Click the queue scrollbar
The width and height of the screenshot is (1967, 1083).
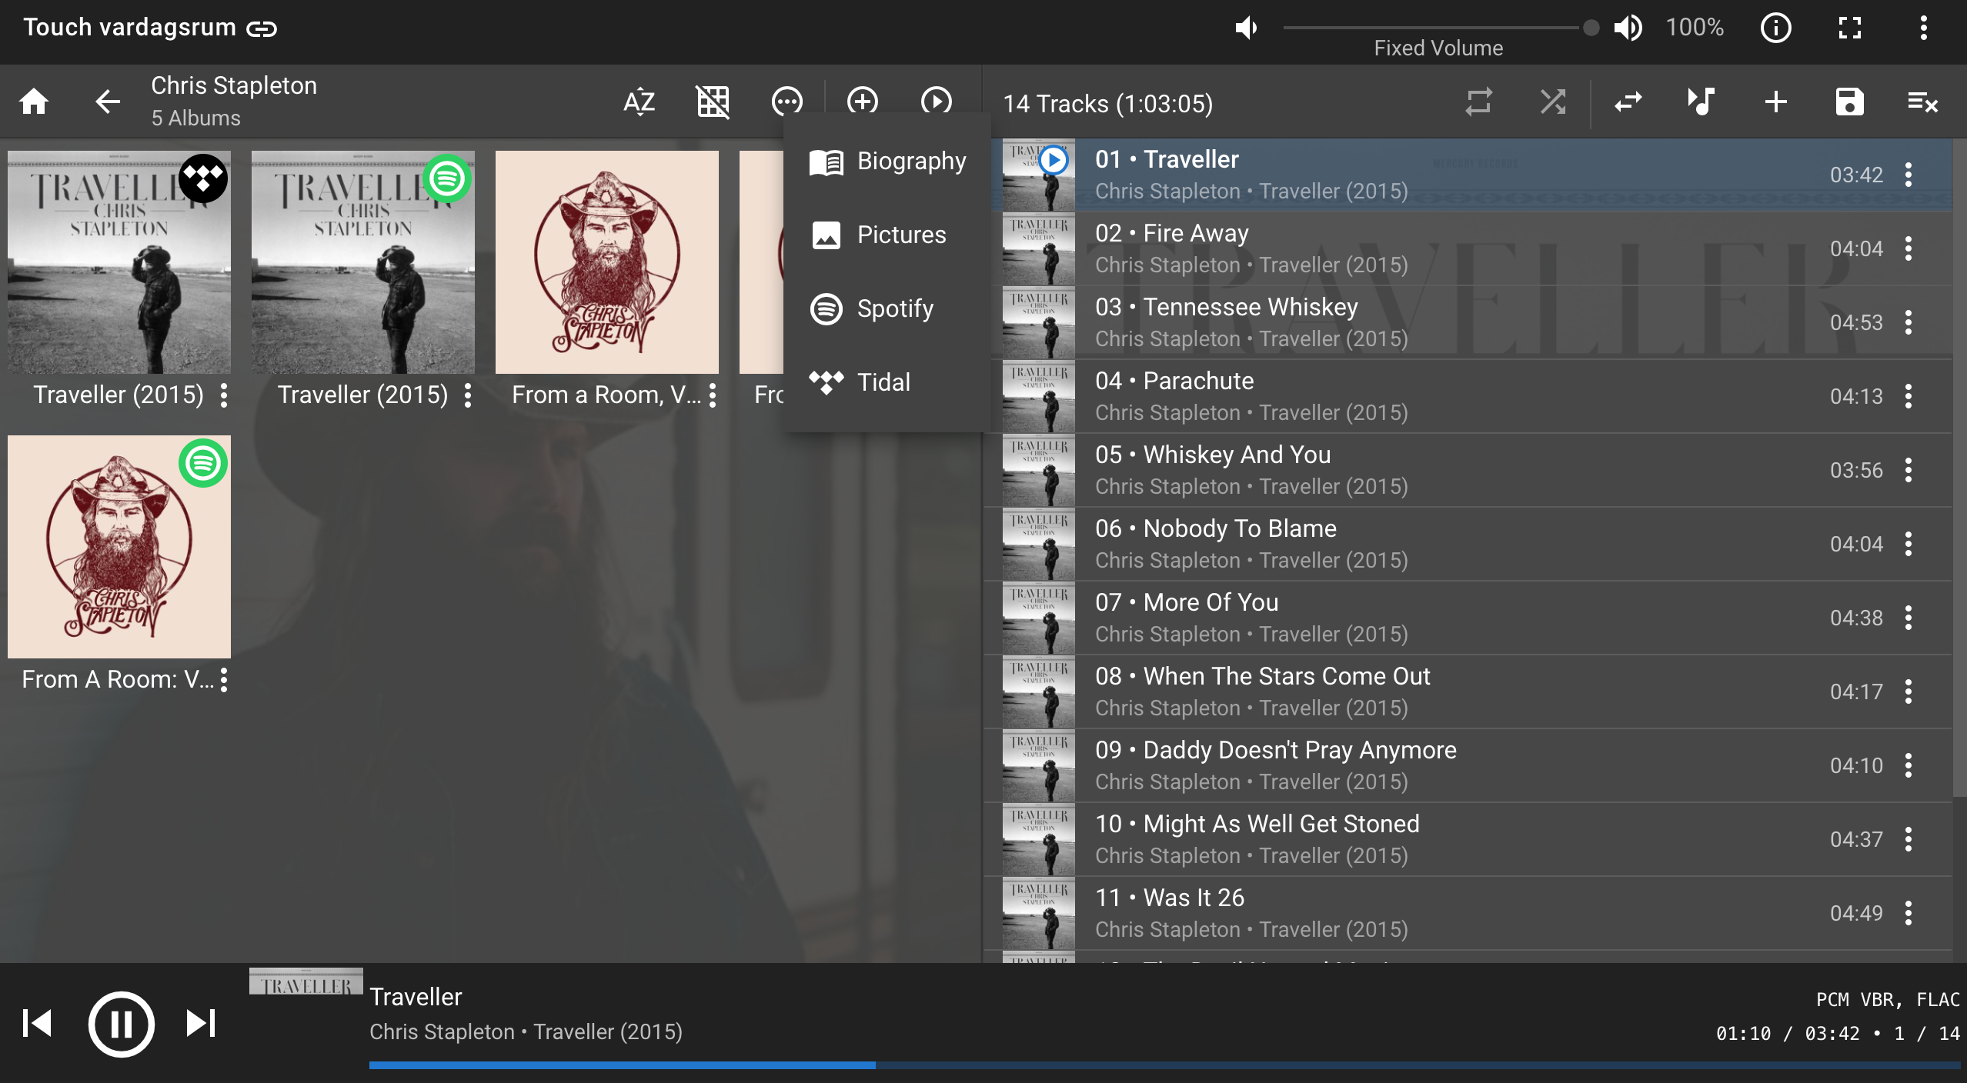click(1959, 469)
